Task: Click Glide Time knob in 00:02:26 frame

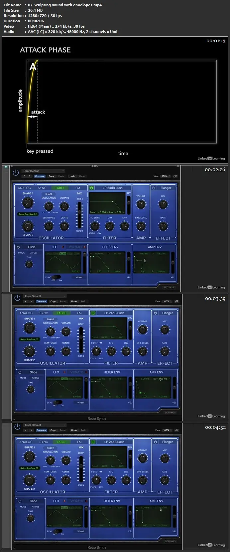Action: click(29, 264)
